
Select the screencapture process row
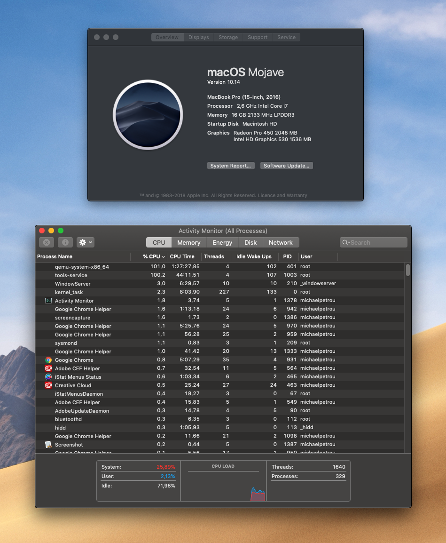point(220,318)
